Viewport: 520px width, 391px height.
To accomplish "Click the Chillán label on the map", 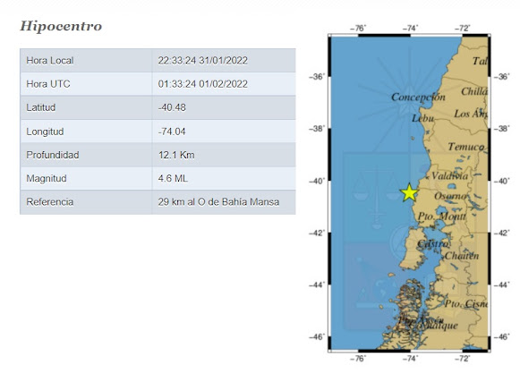I will click(474, 91).
